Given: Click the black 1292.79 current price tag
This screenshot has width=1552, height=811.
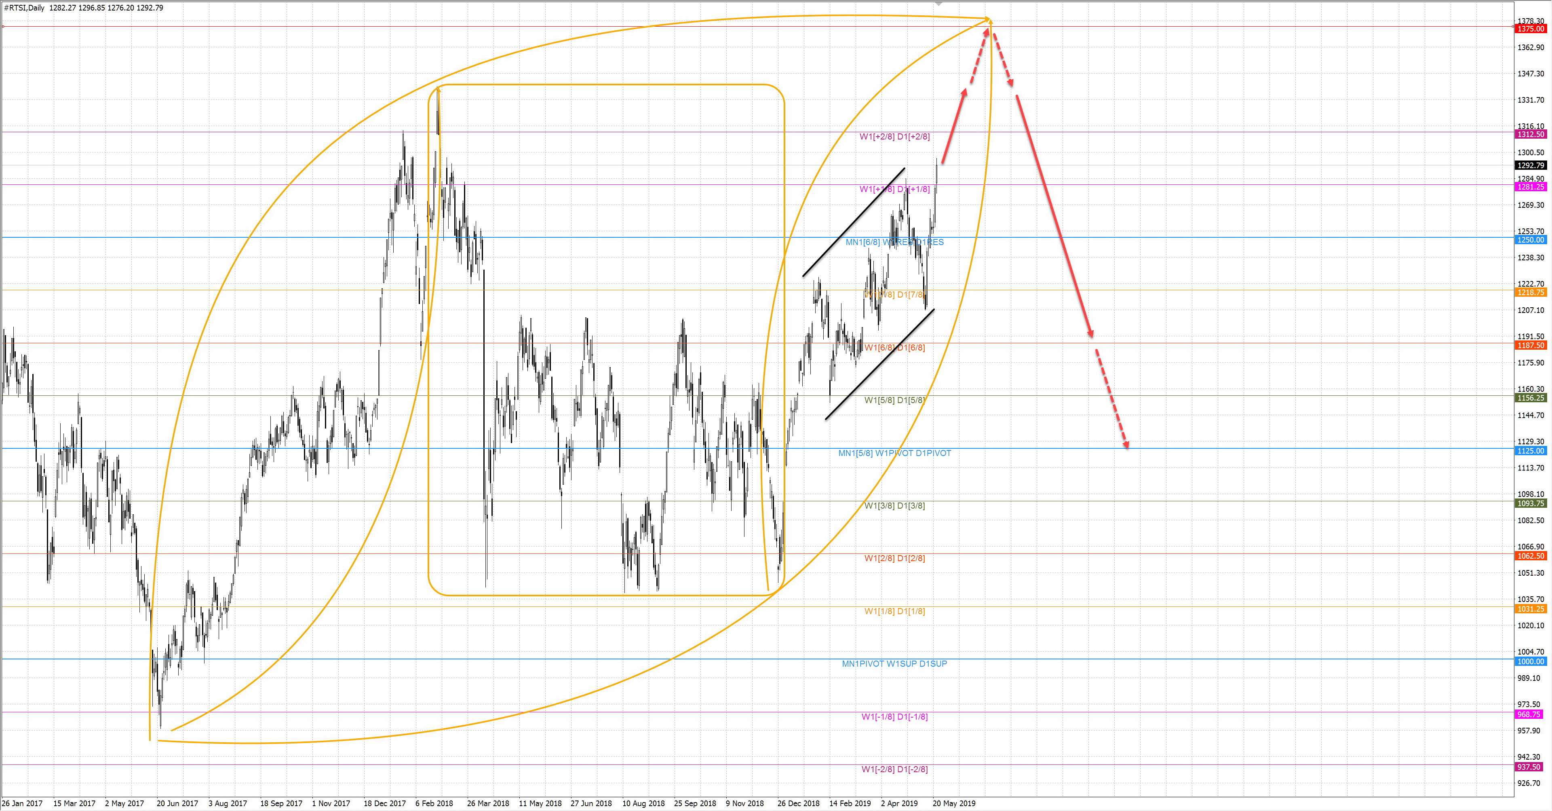Looking at the screenshot, I should [1530, 165].
